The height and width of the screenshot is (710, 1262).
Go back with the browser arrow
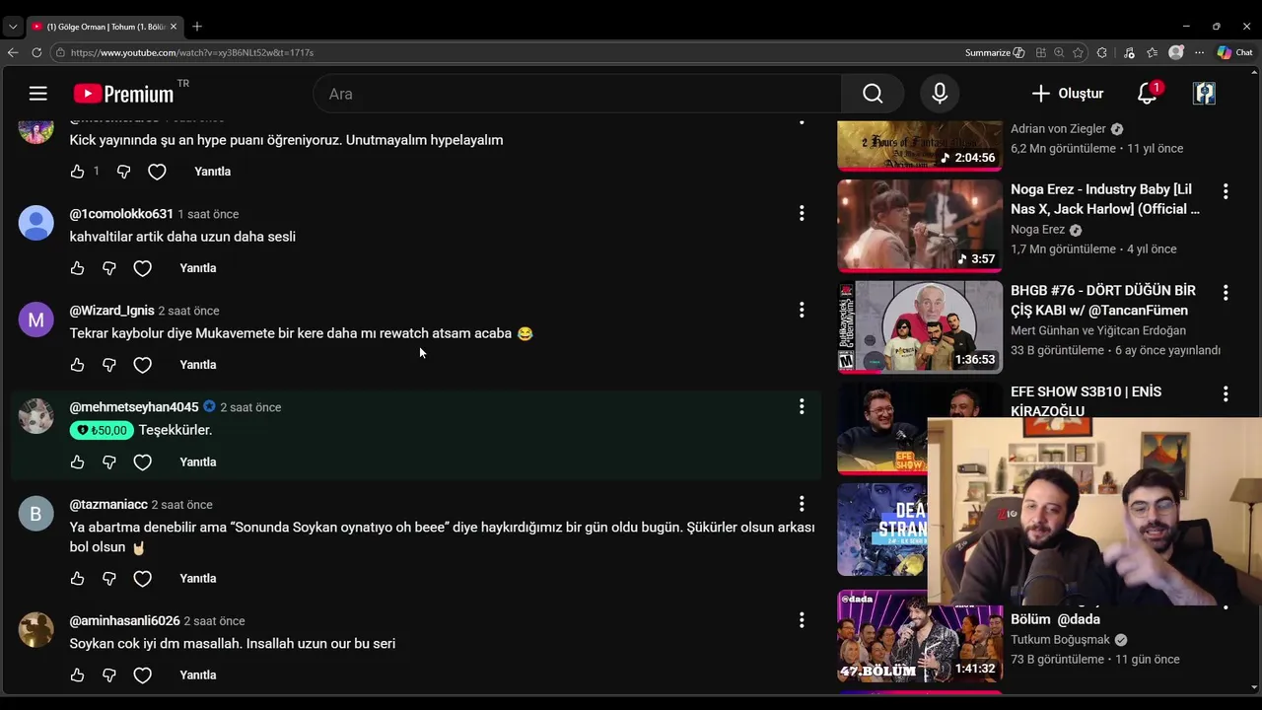[x=13, y=52]
